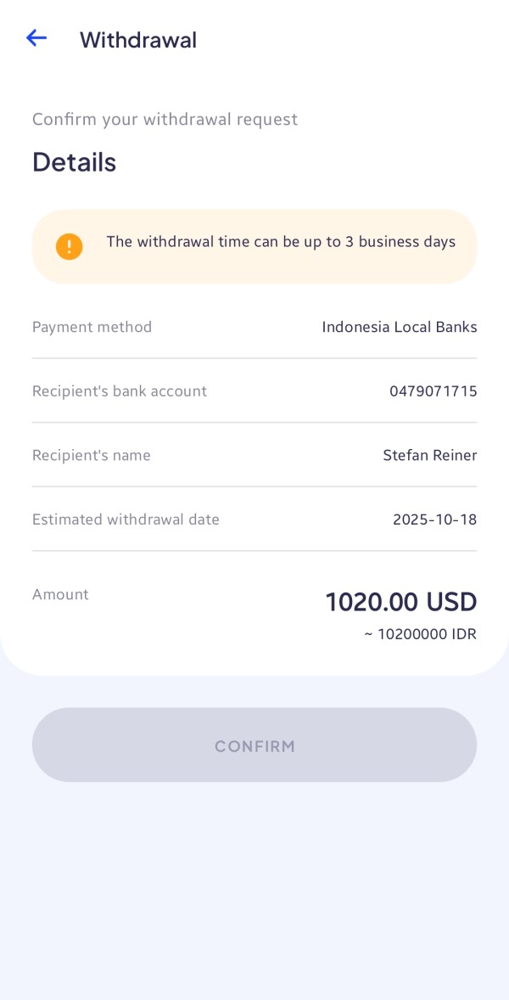Select the 1020.00 USD amount
509x1000 pixels.
point(401,602)
